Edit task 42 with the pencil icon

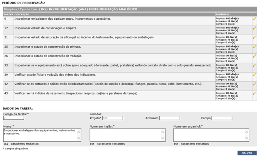pyautogui.click(x=254, y=84)
